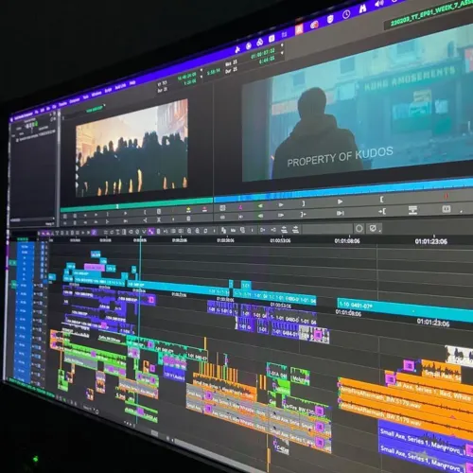
Task: Click the 01:01:23:06 mark on the timeline ruler
Action: click(431, 241)
